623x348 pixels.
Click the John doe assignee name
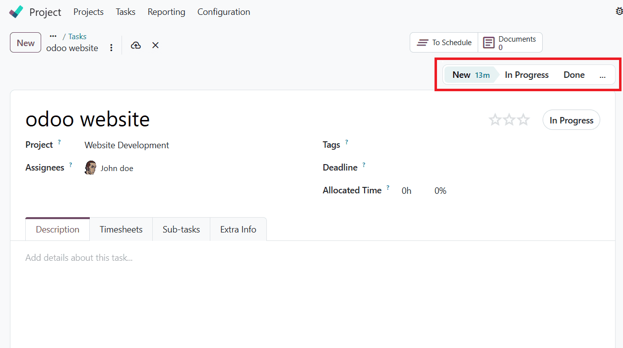(117, 168)
